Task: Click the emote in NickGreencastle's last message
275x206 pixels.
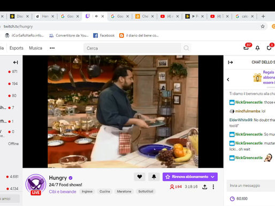Action: click(268, 157)
